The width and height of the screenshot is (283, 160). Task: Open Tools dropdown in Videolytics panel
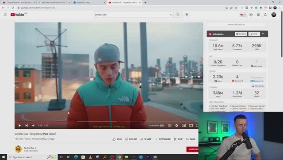[254, 34]
